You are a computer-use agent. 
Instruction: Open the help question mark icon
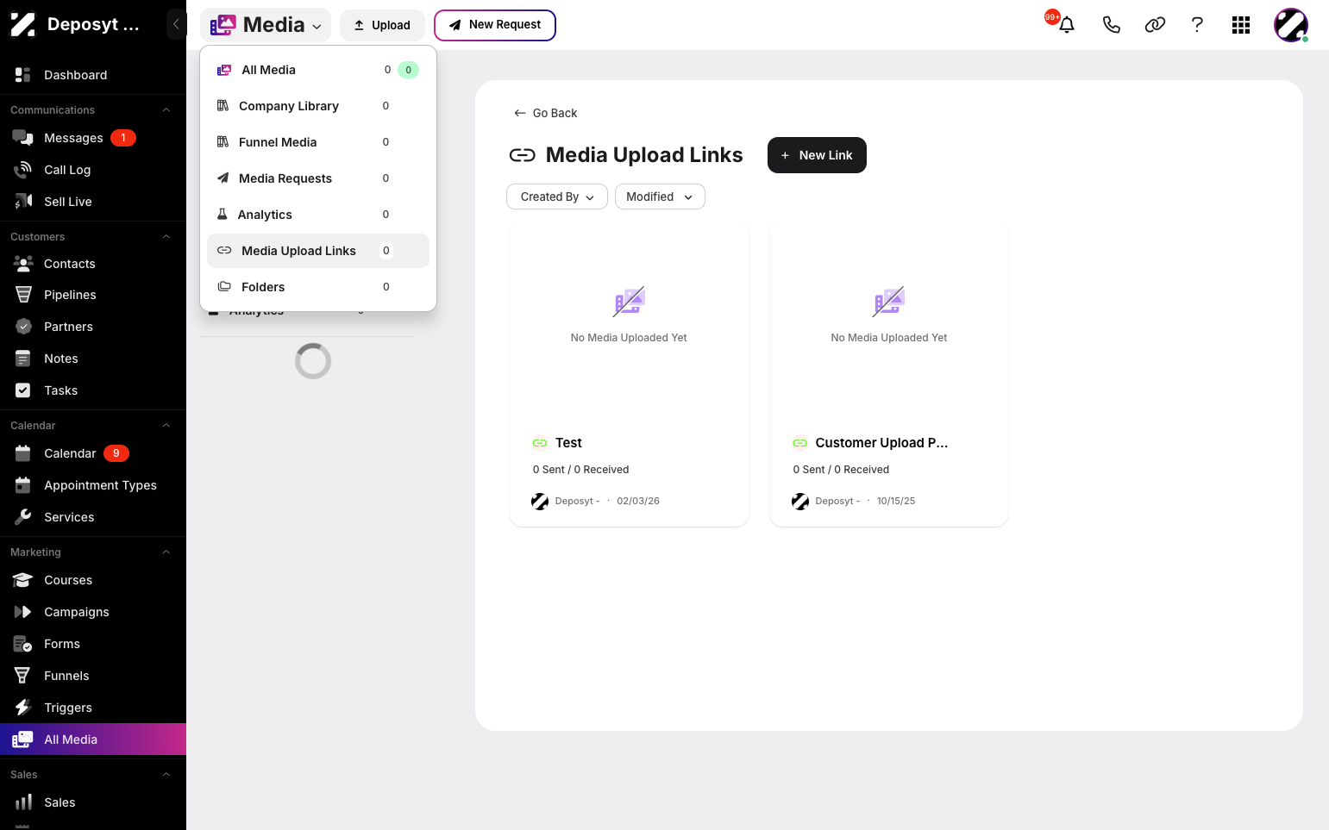(x=1197, y=25)
